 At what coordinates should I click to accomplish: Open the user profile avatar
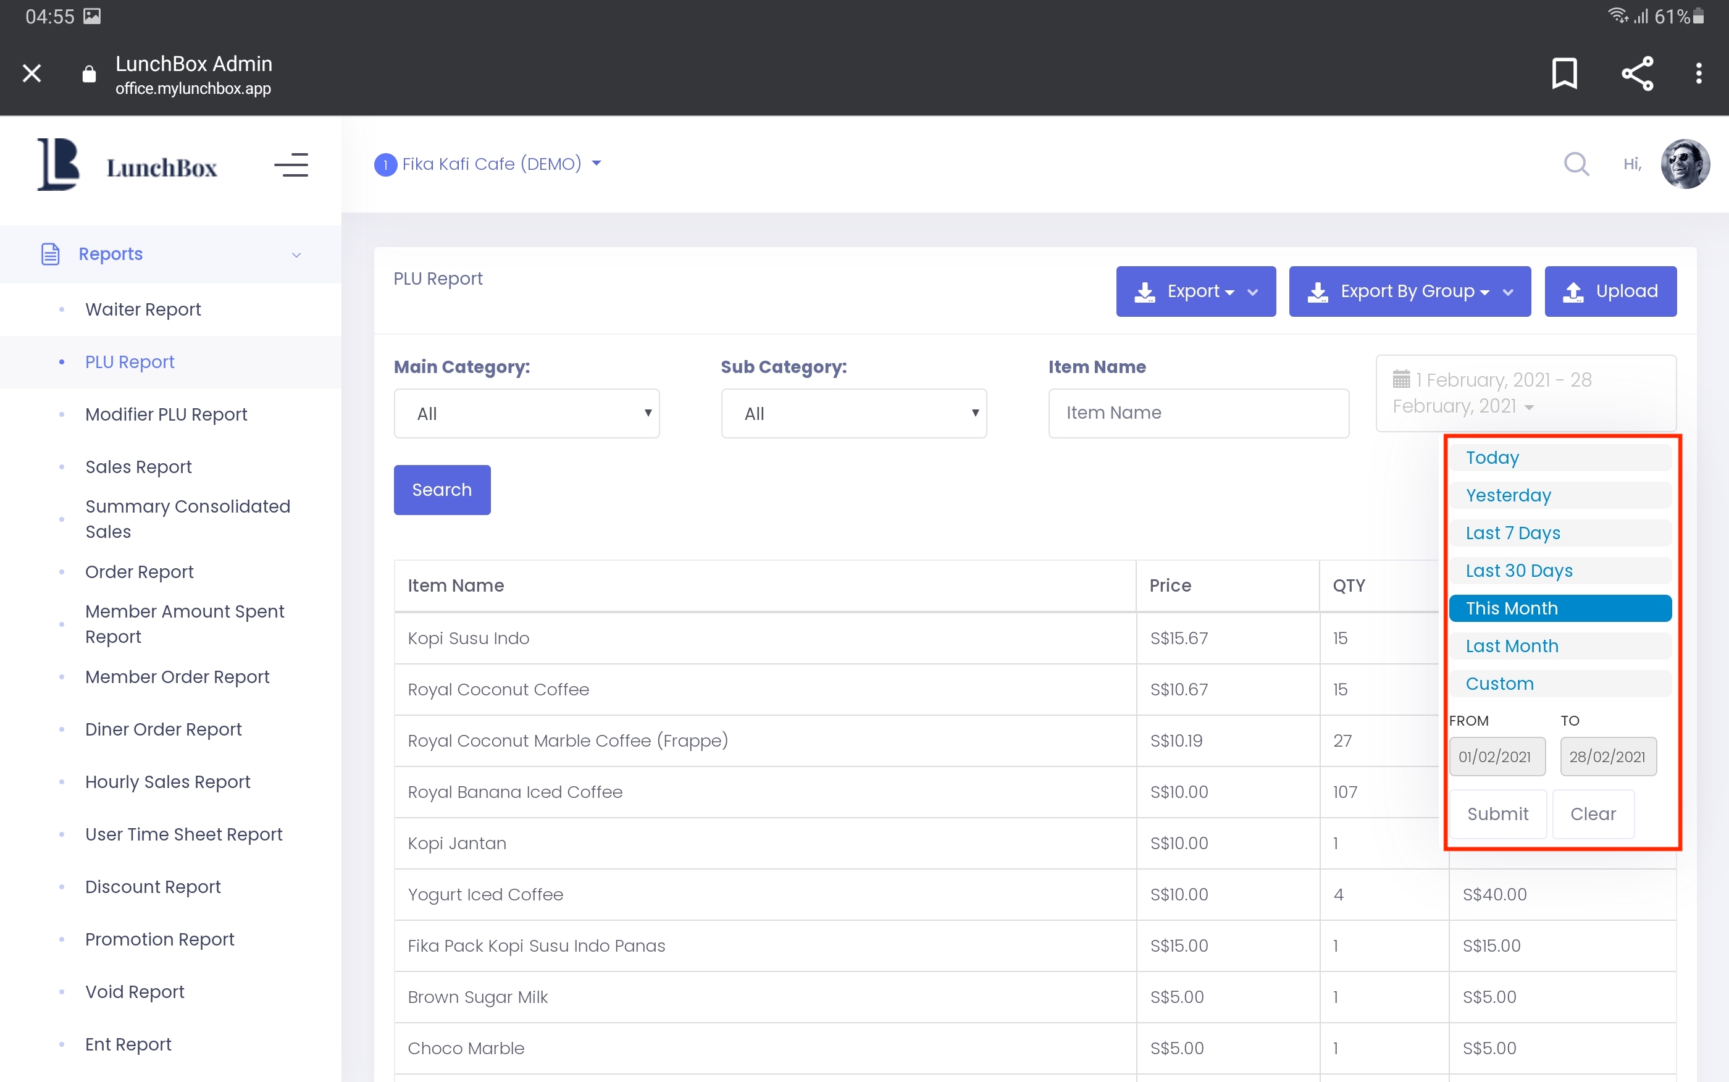tap(1685, 164)
